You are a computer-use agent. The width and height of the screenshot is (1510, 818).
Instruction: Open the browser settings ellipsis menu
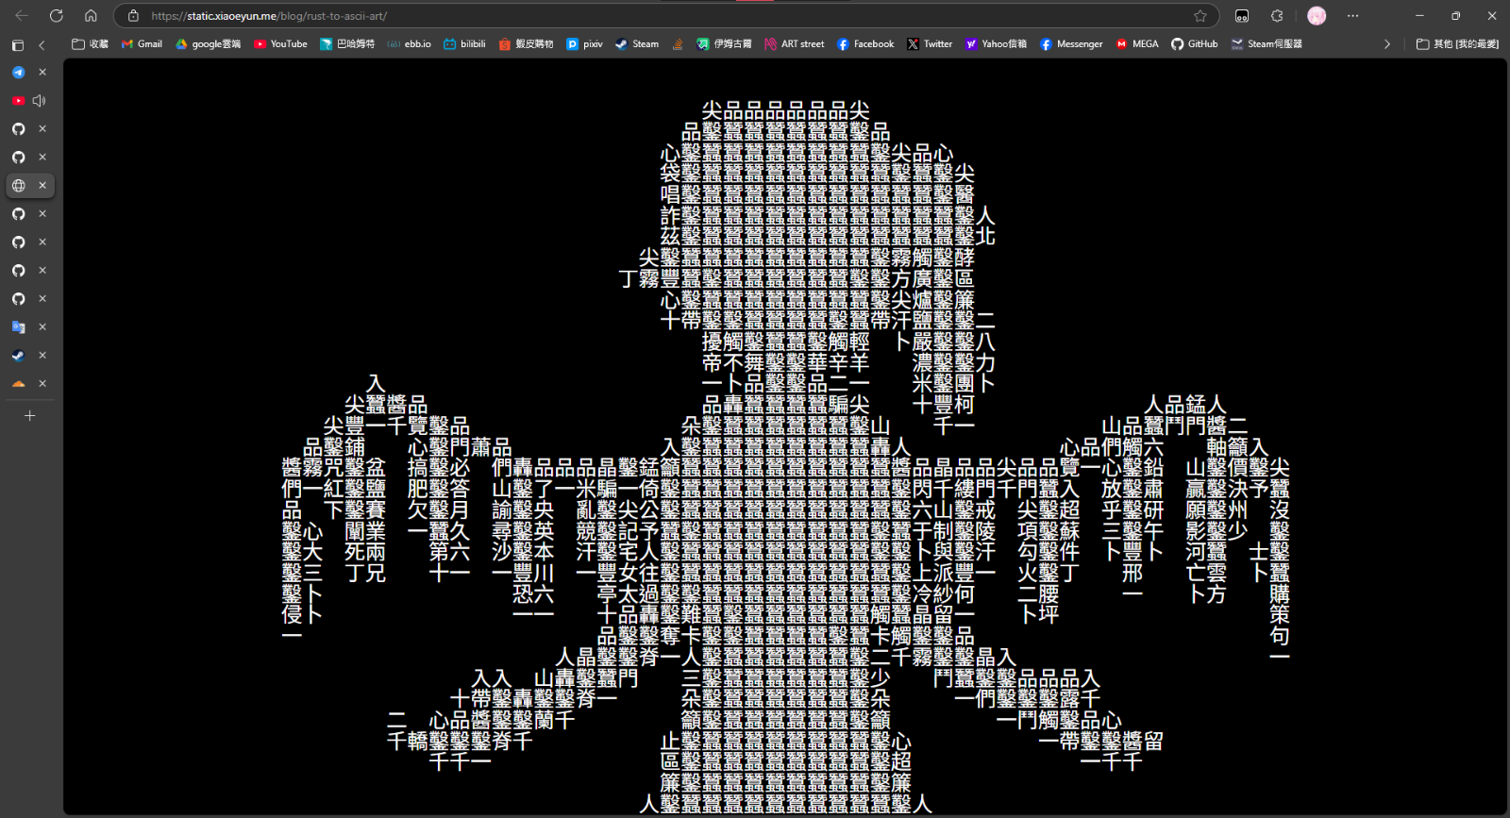(1352, 16)
